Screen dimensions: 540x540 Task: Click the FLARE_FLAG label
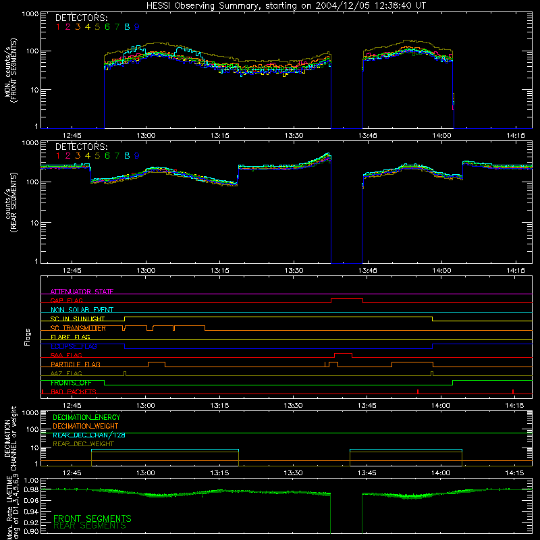70,337
